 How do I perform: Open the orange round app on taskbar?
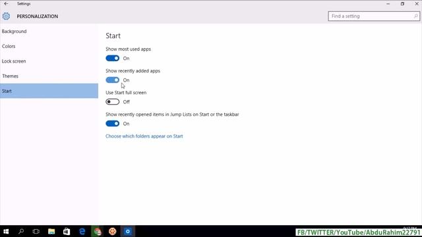point(113,231)
